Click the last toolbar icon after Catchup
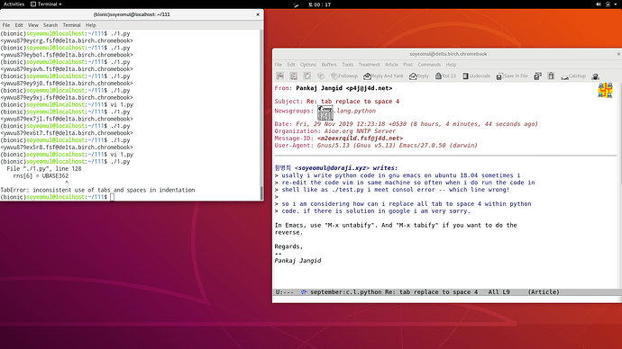Image resolution: width=622 pixels, height=349 pixels. [x=596, y=76]
